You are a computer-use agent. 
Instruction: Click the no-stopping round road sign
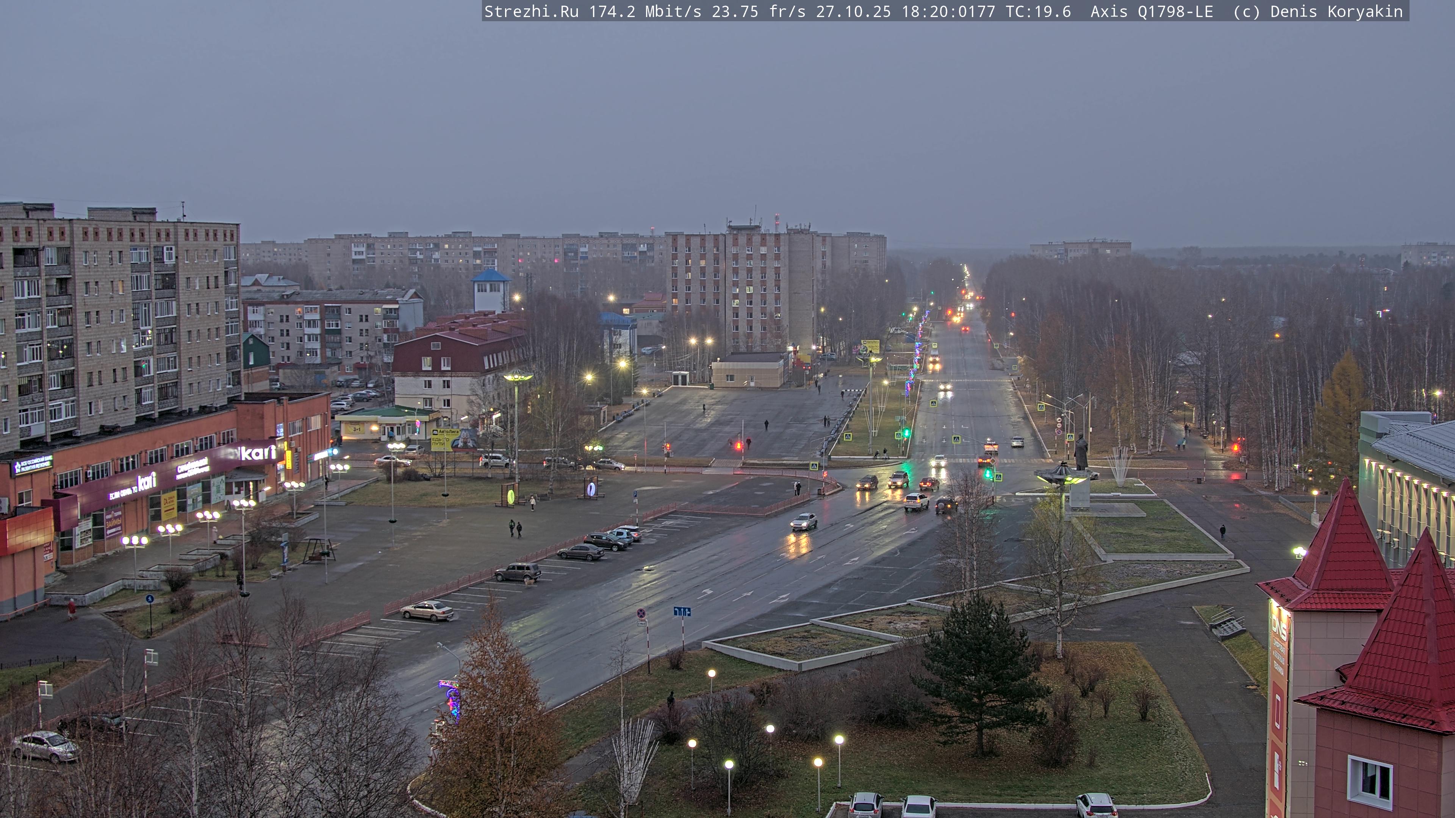641,613
